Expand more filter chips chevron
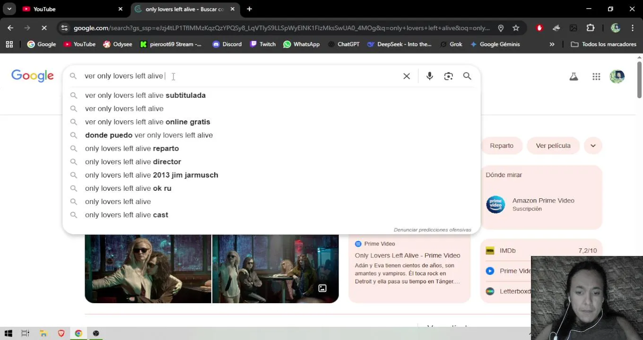The image size is (643, 340). coord(593,145)
